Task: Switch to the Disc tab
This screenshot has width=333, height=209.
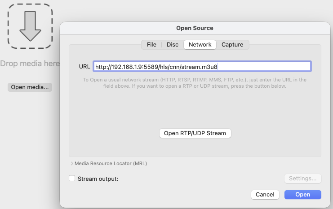Action: (x=173, y=45)
